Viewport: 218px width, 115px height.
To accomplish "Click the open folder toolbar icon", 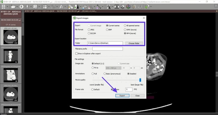I will pos(13,7).
